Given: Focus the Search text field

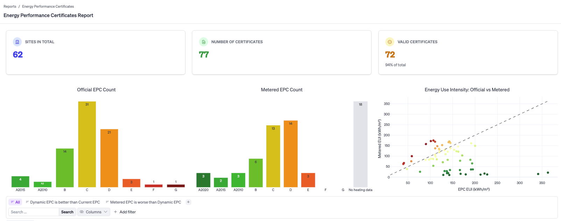Looking at the screenshot, I should tap(34, 212).
